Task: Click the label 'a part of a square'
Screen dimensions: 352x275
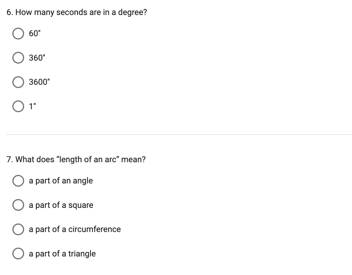Action: 61,205
